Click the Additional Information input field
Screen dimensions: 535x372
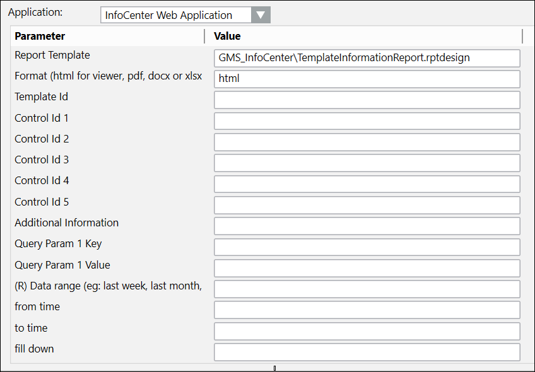click(367, 226)
